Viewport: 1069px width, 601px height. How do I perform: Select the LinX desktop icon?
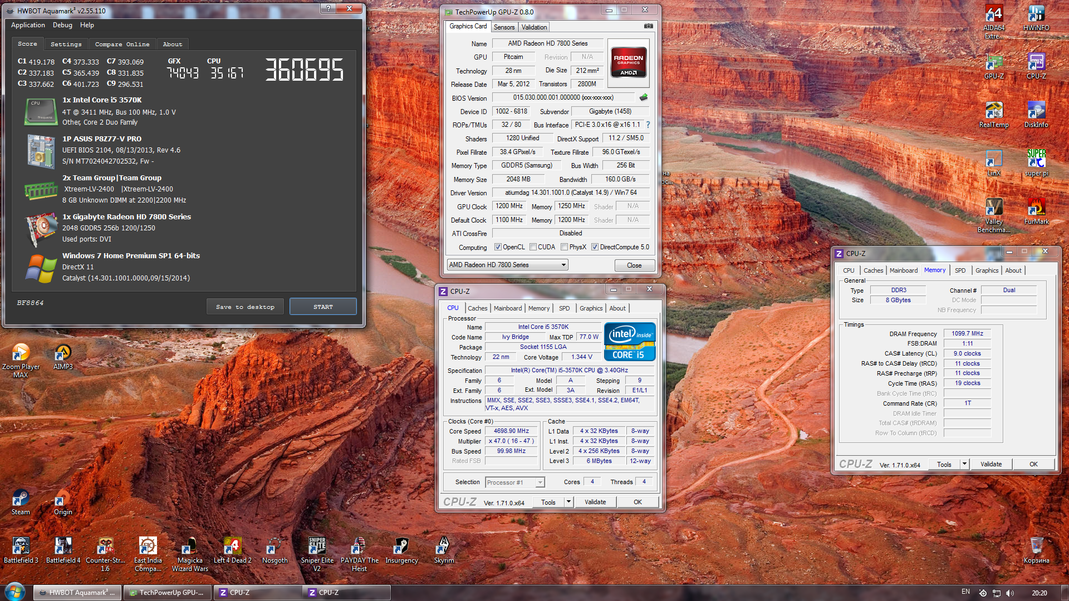point(994,163)
